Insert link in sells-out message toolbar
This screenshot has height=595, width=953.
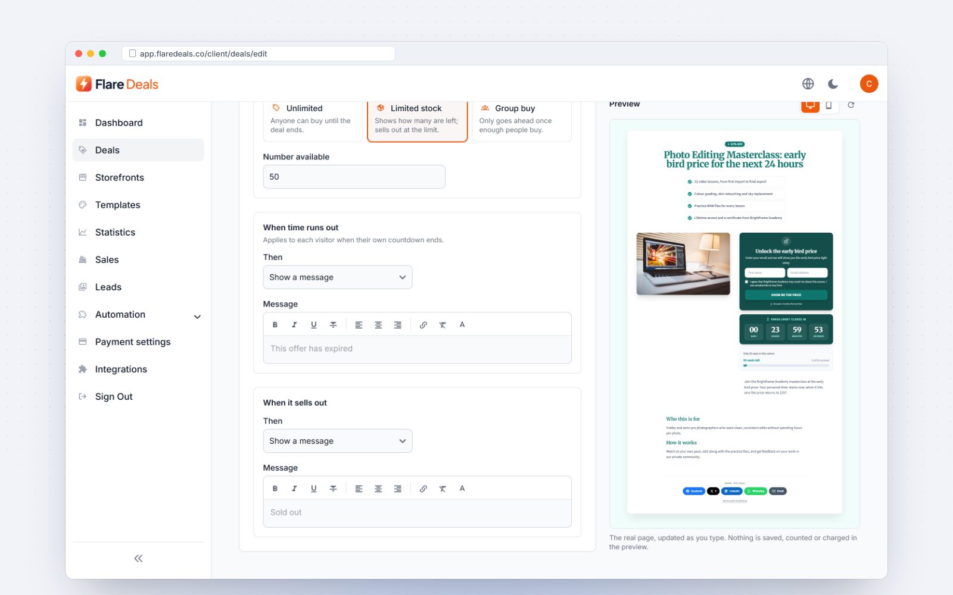[423, 488]
